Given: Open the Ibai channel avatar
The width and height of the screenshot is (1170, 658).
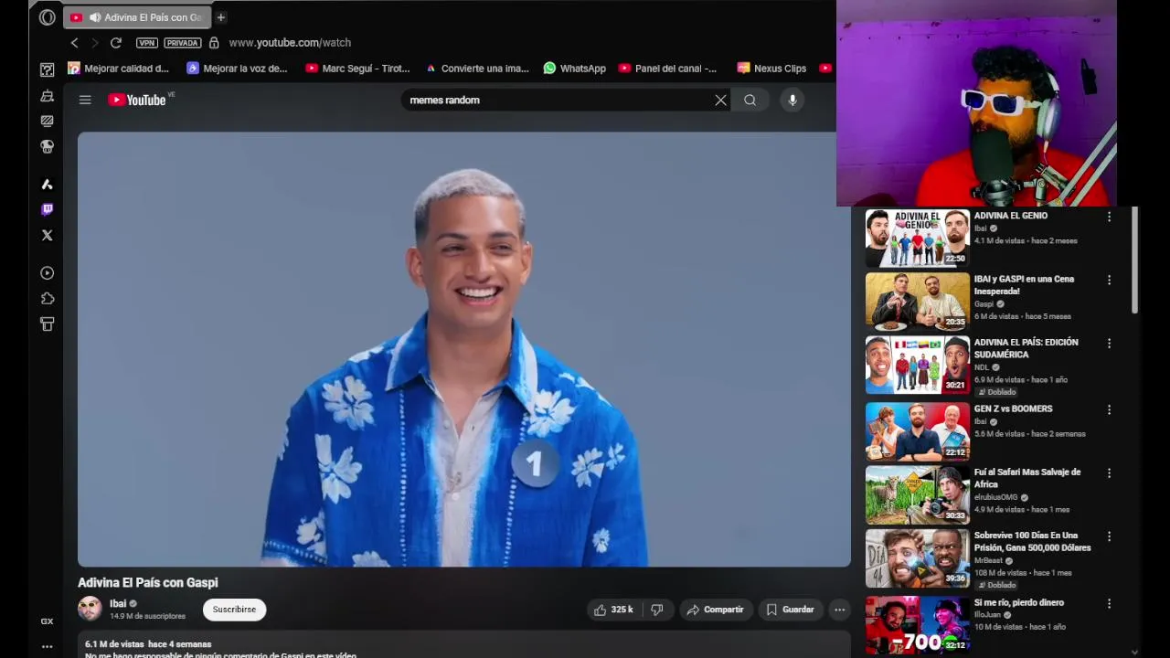Looking at the screenshot, I should (x=90, y=609).
